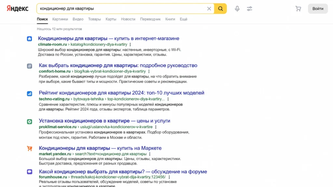Click path katalog/kondicionery-dlya-kvartiry
Image resolution: width=333 pixels, height=187 pixels.
coord(99,44)
